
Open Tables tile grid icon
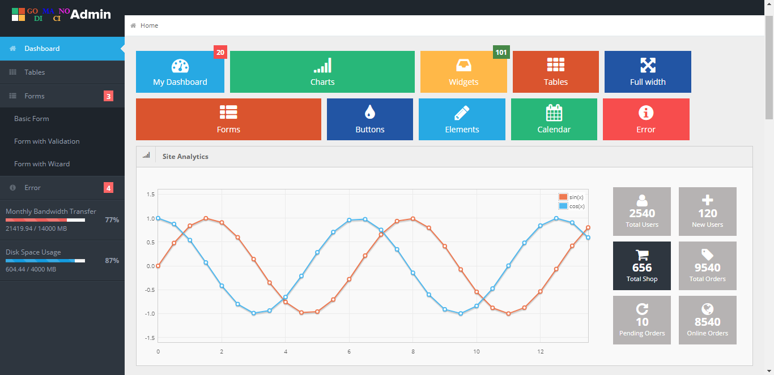point(555,66)
